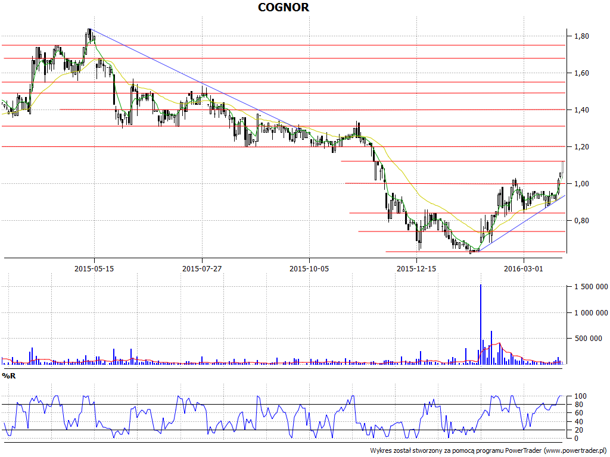Viewport: 610px width, 457px height.
Task: Click the %R indicator label
Action: tap(9, 376)
